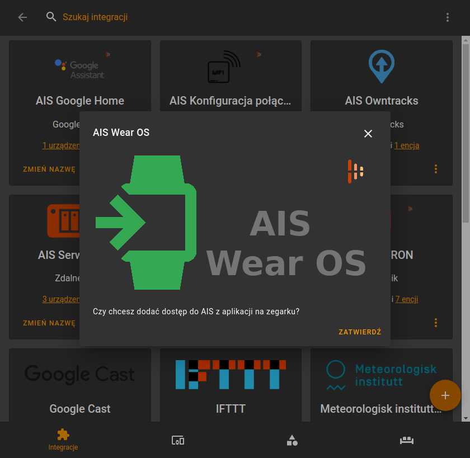Open the top-right overflow menu
The height and width of the screenshot is (458, 470).
tap(447, 17)
